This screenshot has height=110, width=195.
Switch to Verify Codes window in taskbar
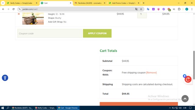(x=45, y=108)
